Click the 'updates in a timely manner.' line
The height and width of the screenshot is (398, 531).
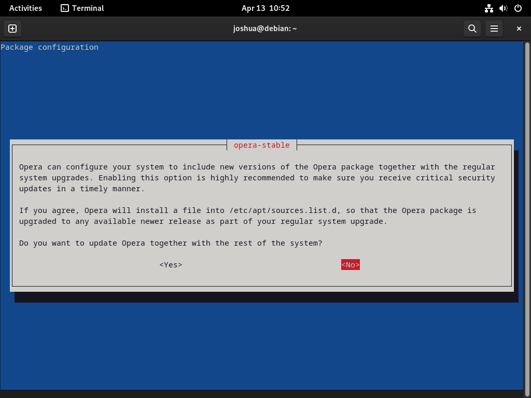tap(82, 189)
